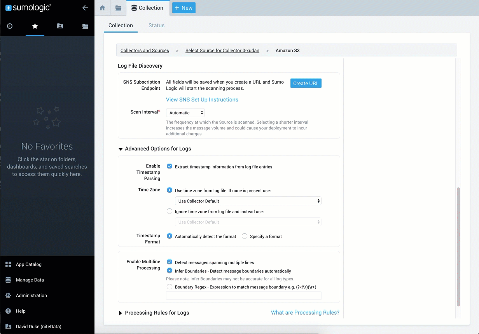Open the Scan Interval dropdown
The height and width of the screenshot is (334, 479).
185,113
